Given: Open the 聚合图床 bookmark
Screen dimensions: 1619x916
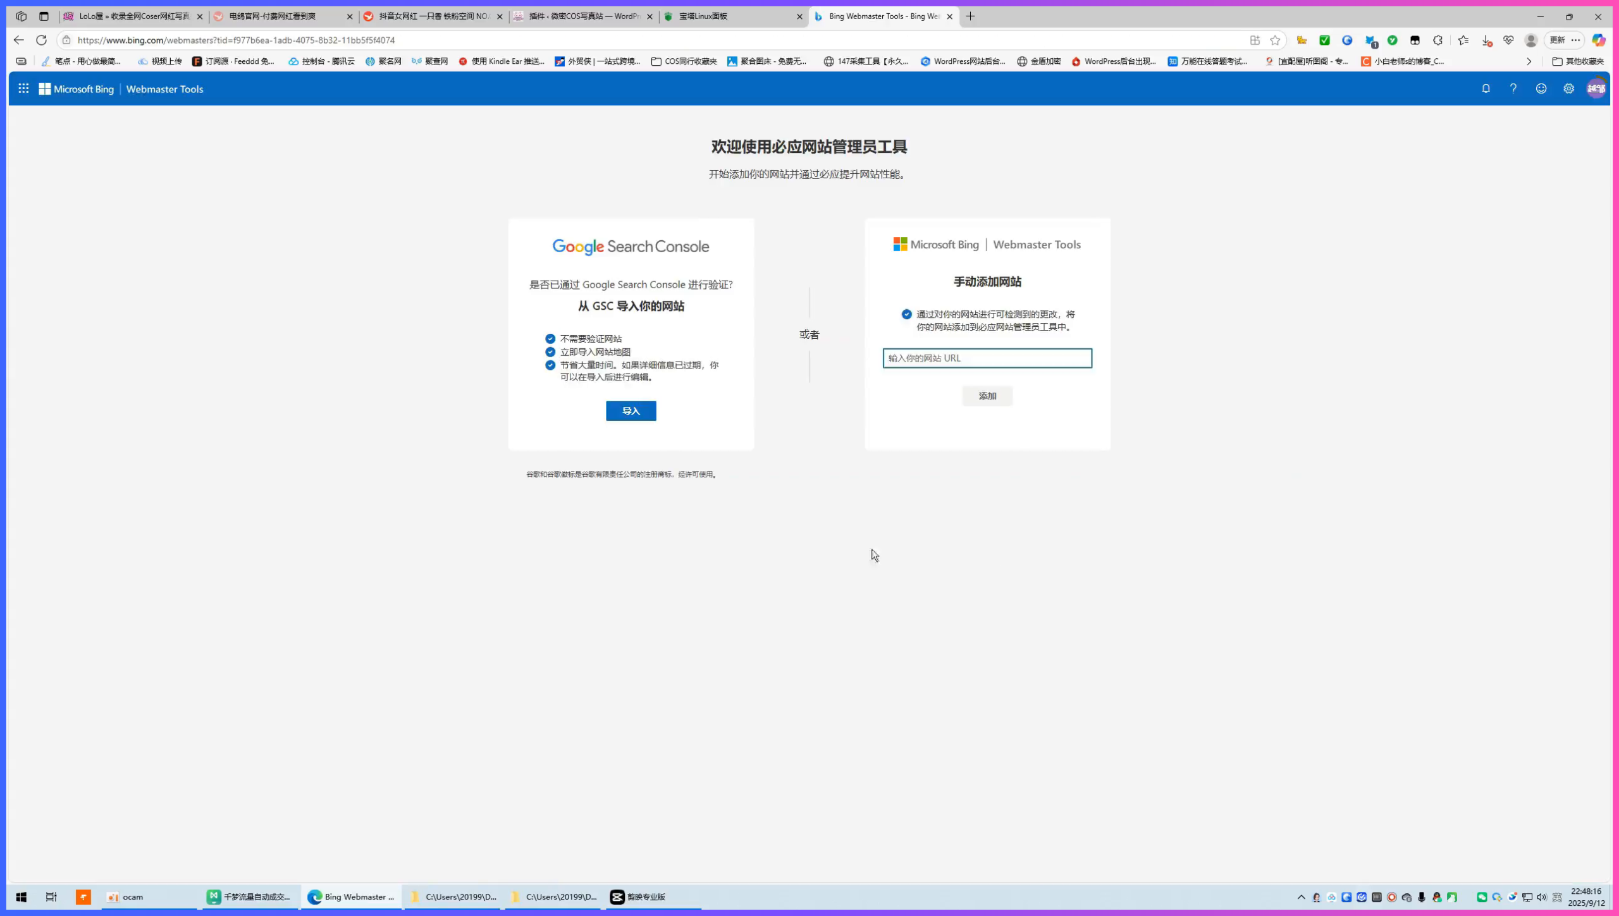Looking at the screenshot, I should coord(767,61).
